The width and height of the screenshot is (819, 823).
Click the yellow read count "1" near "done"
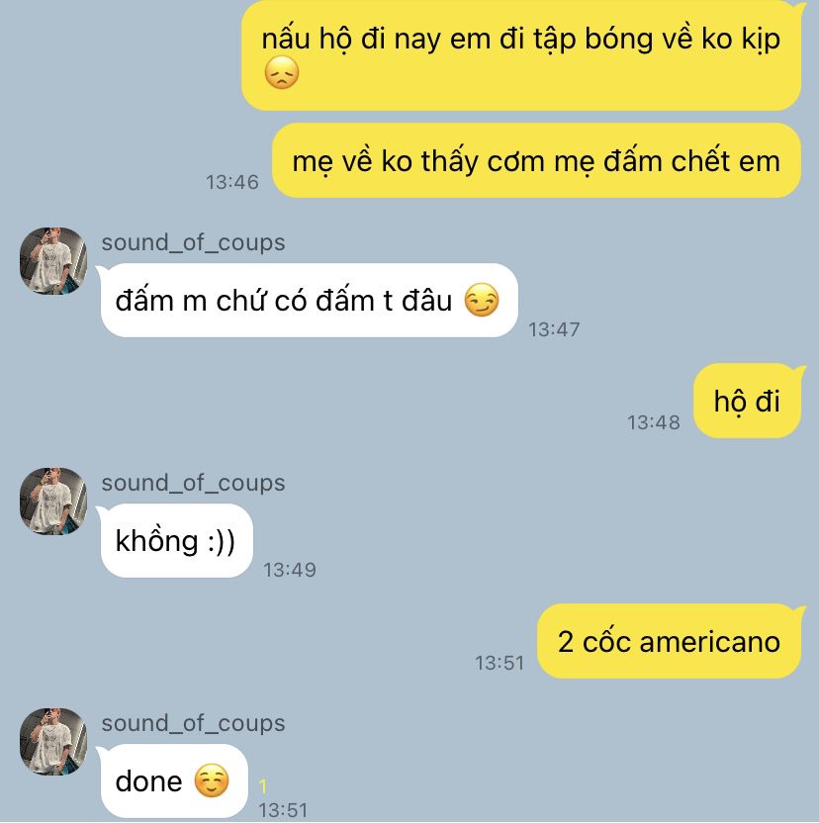click(263, 786)
